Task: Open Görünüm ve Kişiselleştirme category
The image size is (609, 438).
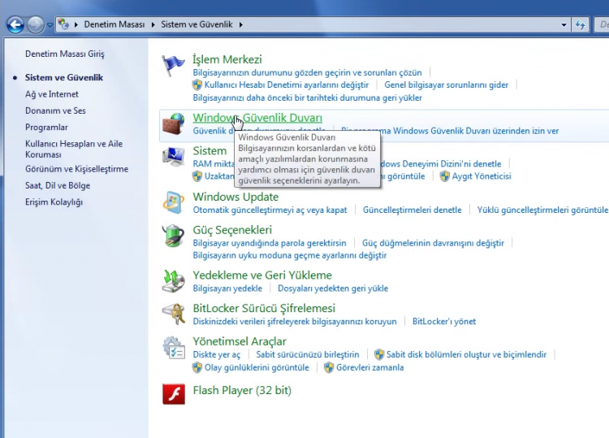Action: pyautogui.click(x=76, y=169)
